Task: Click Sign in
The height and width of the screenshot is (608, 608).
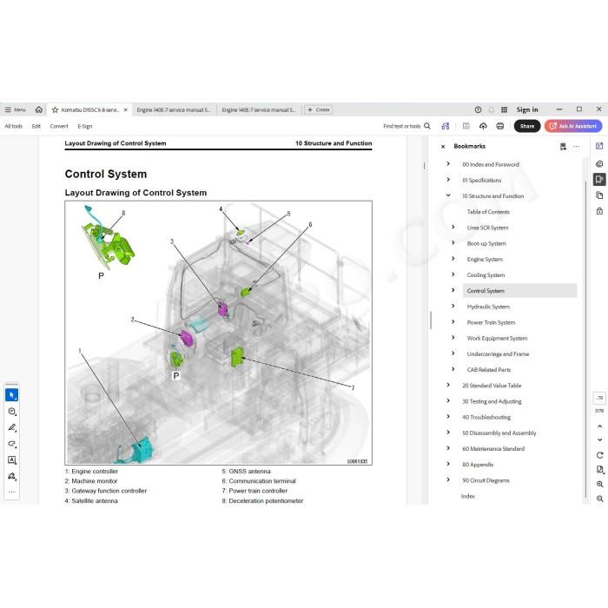Action: 527,109
